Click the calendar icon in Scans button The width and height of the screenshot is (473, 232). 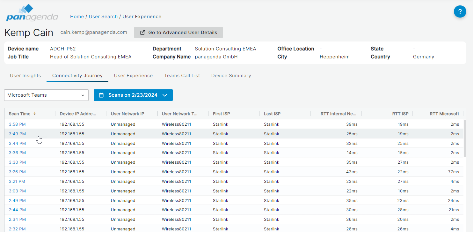101,95
